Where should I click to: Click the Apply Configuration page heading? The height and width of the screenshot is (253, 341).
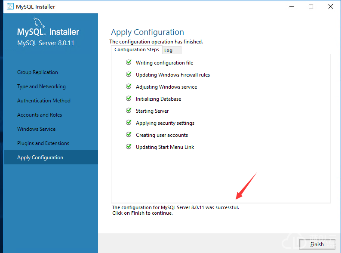point(147,32)
